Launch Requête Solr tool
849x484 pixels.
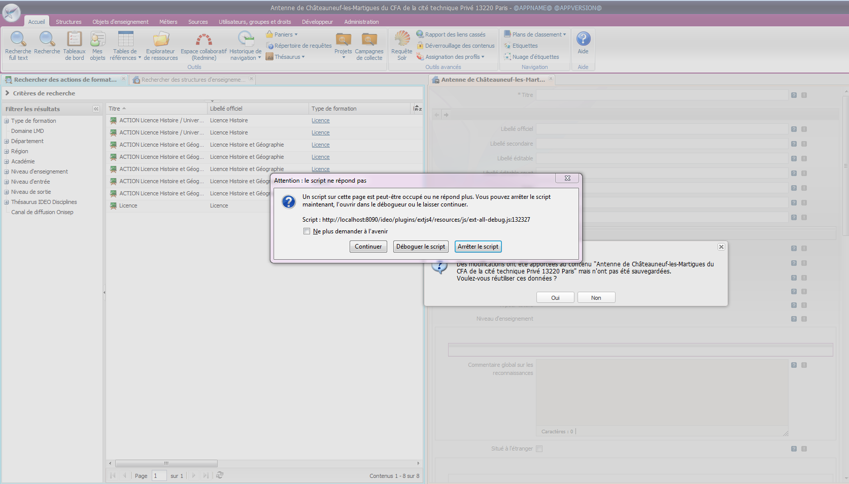click(402, 45)
